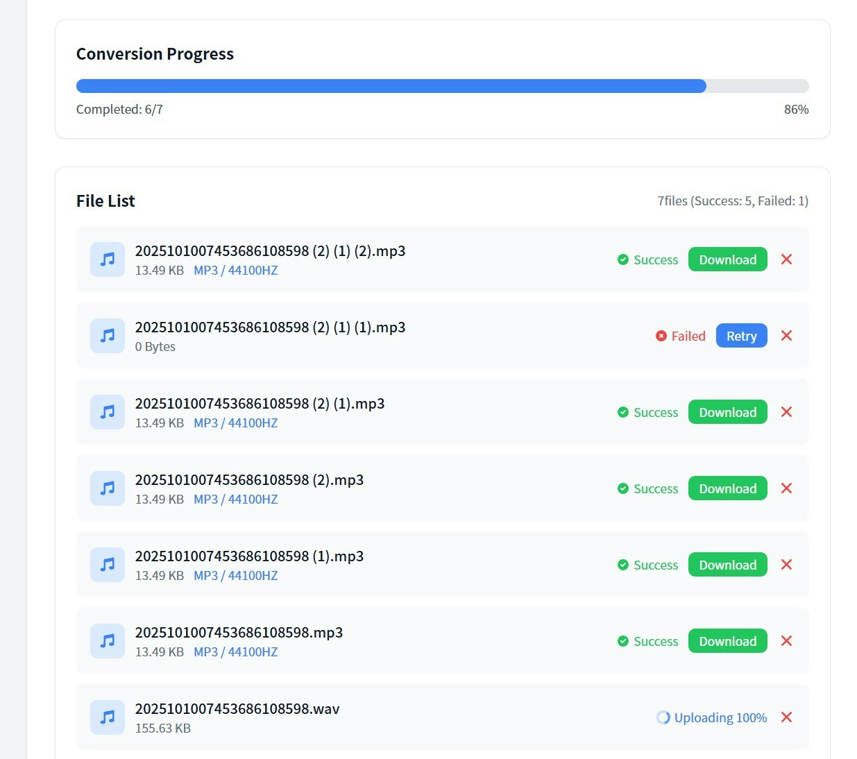Click the music note icon for 20251101007453686108598 (2).mp3
This screenshot has width=857, height=759.
[107, 488]
